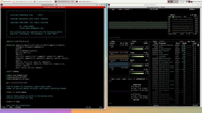Open the network tray icon in panel
The height and width of the screenshot is (113, 202).
pos(187,2)
